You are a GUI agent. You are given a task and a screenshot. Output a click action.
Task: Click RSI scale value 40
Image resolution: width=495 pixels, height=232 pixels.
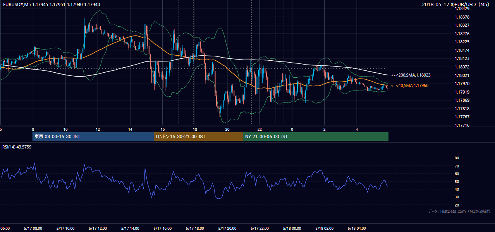click(x=457, y=189)
